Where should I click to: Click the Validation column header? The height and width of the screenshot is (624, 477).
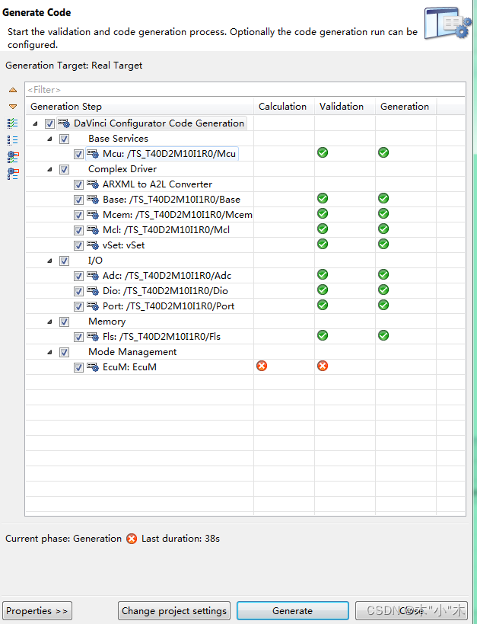pos(345,106)
